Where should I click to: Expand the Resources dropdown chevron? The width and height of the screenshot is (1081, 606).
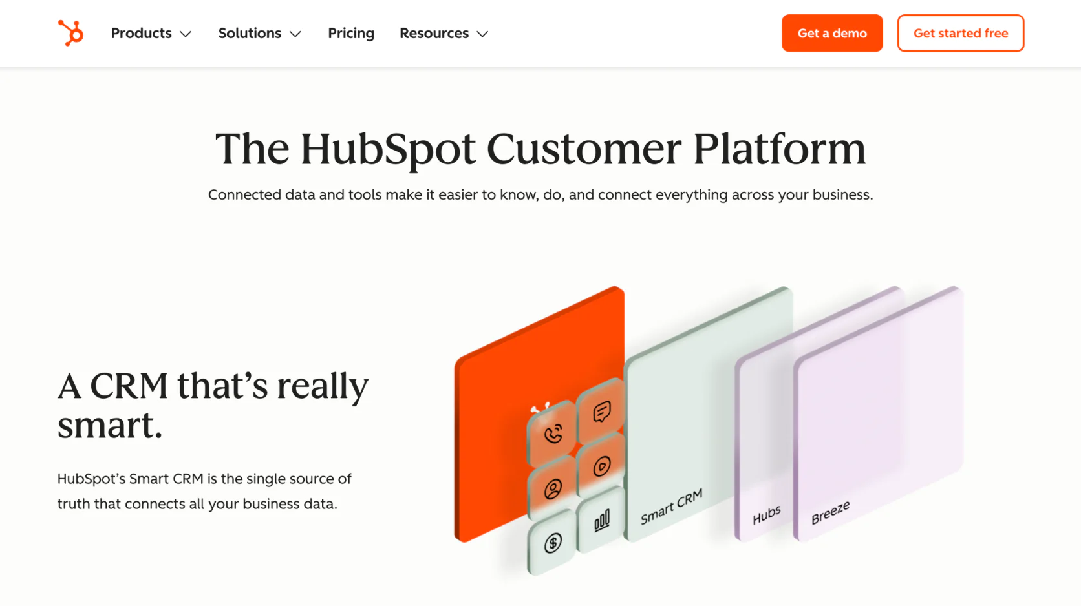tap(482, 34)
